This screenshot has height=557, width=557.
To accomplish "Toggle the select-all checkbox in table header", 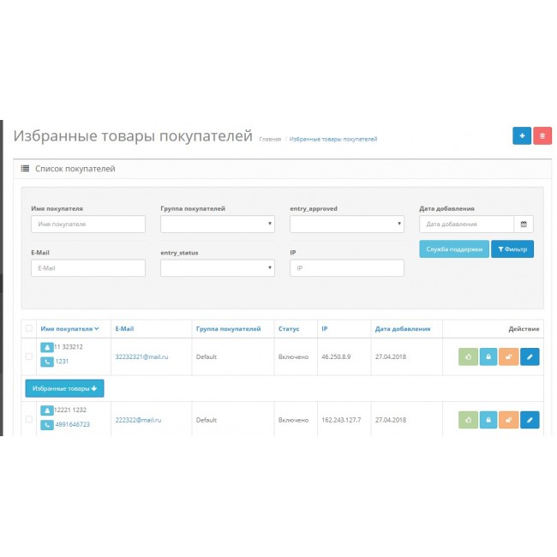I will click(x=29, y=328).
